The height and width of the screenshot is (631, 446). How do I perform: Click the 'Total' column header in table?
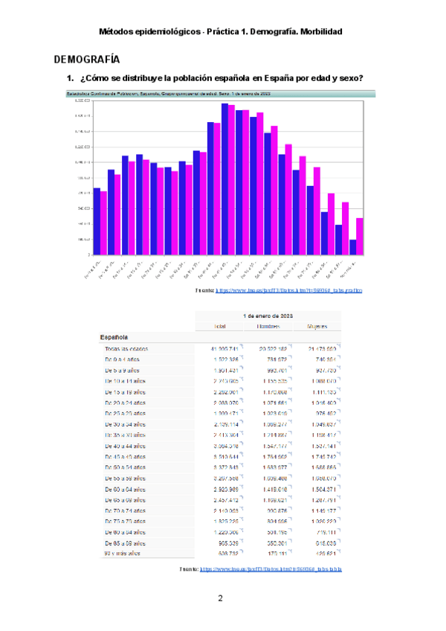220,327
